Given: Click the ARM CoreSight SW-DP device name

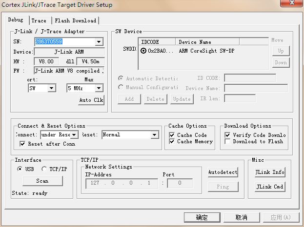Looking at the screenshot, I should coord(207,51).
